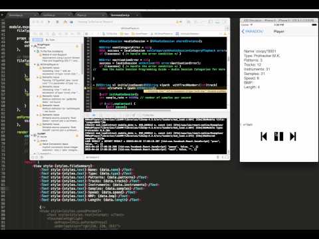319x239 pixels.
Task: Click the warning marker in the editor gutter
Action: [85, 88]
